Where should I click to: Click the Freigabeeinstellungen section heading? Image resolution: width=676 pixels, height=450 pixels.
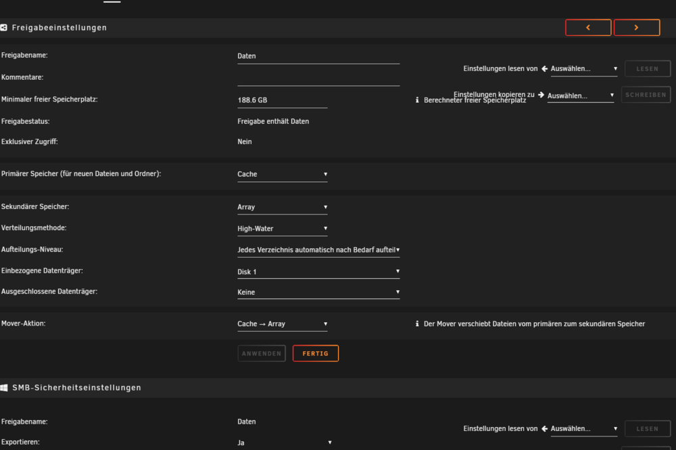click(x=59, y=28)
